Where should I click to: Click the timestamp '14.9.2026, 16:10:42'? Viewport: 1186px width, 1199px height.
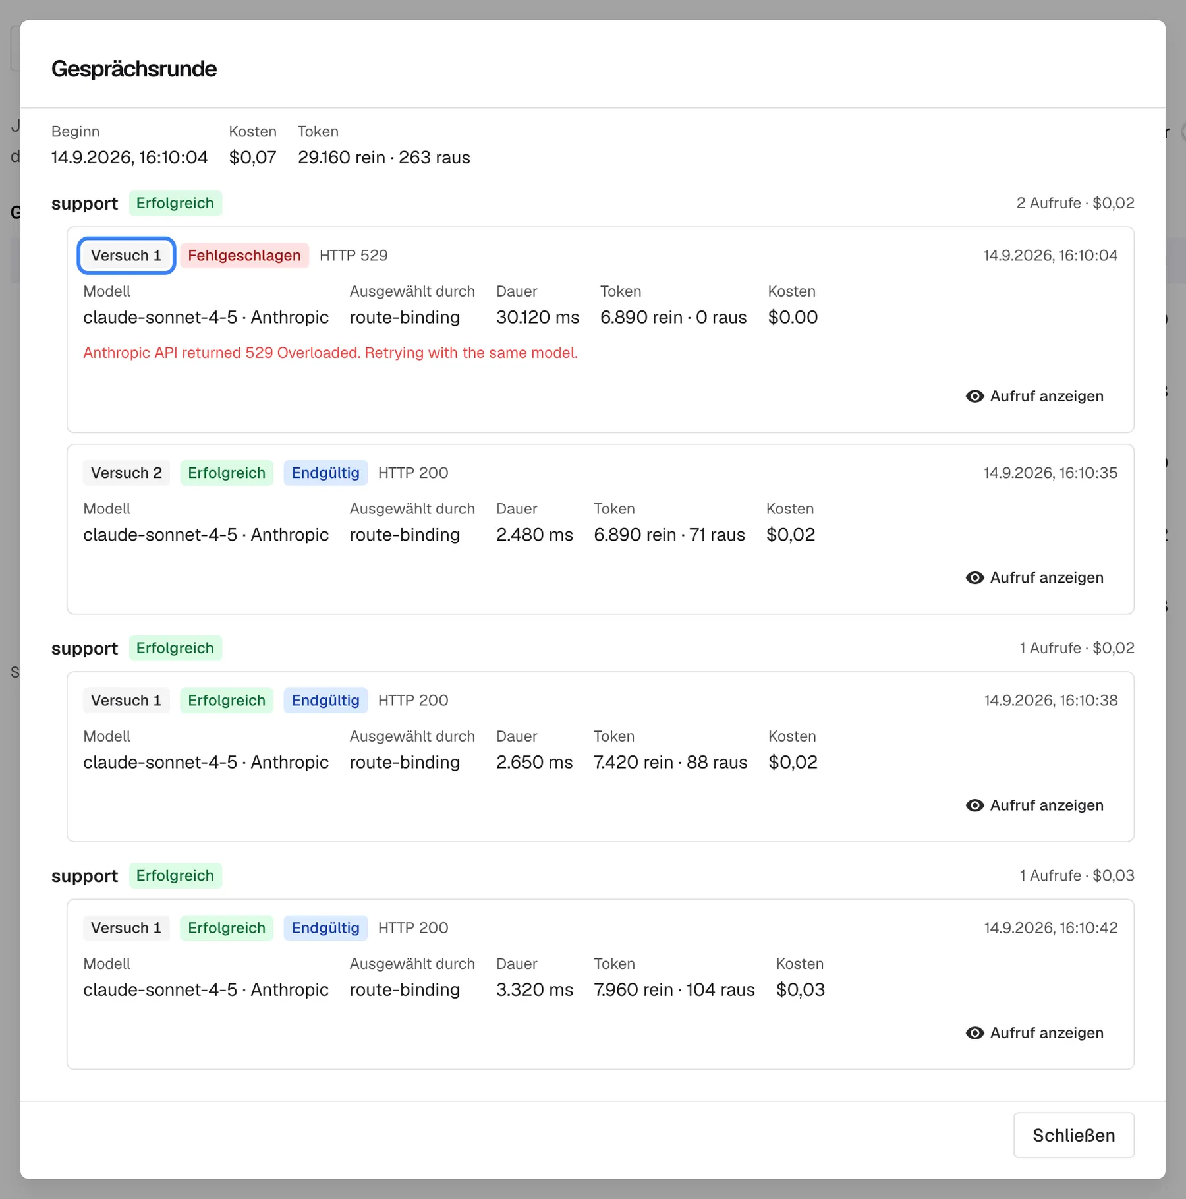[x=1050, y=927]
